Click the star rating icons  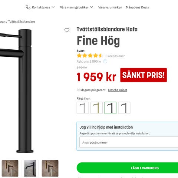point(90,56)
